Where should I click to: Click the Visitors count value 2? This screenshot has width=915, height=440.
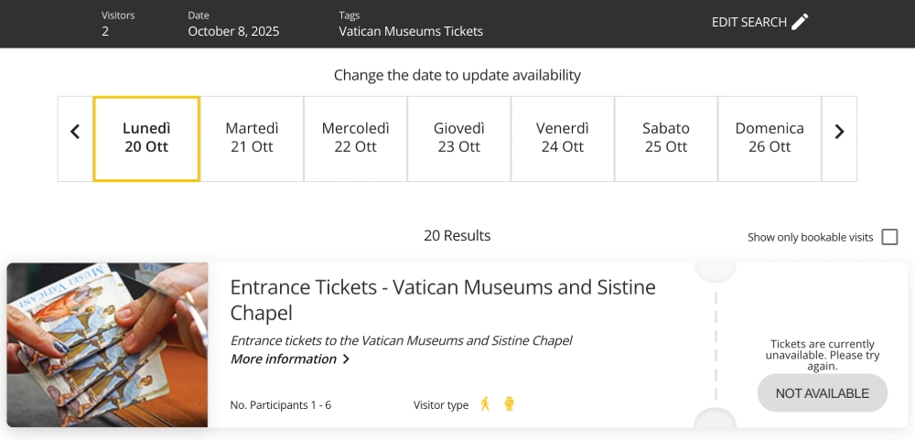coord(105,31)
